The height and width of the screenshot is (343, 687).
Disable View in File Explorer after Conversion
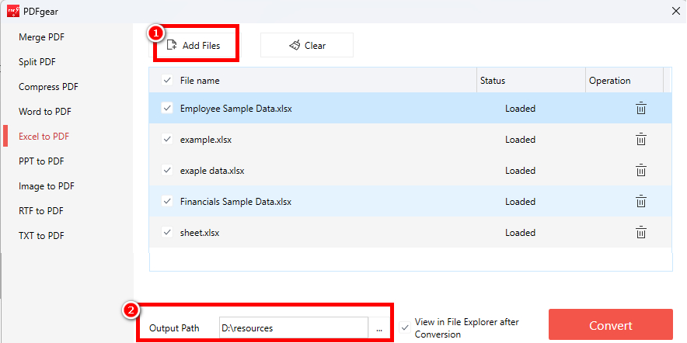tap(405, 327)
